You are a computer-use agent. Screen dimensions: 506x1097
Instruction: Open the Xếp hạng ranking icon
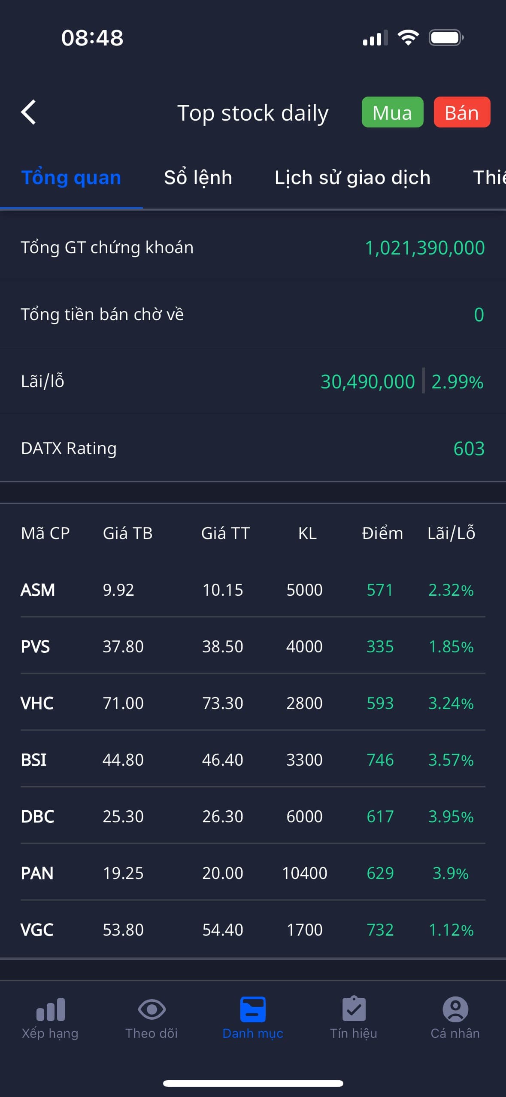(50, 1009)
